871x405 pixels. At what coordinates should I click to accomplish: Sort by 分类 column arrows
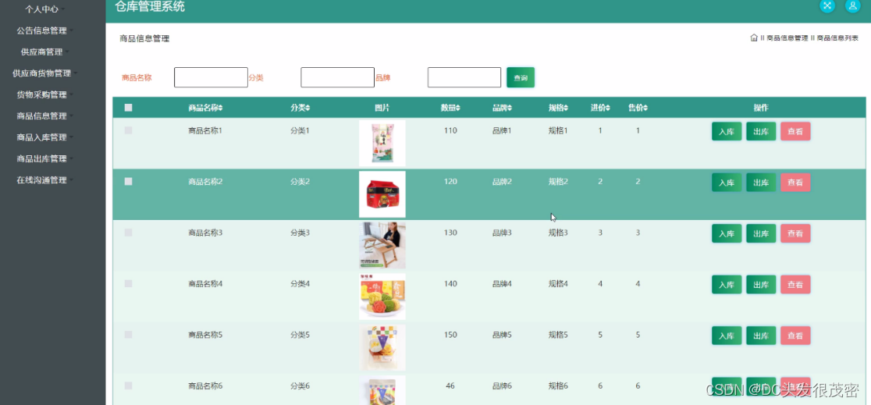click(308, 108)
